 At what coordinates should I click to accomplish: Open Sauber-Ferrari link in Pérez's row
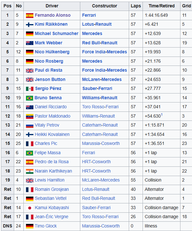[x=97, y=88]
